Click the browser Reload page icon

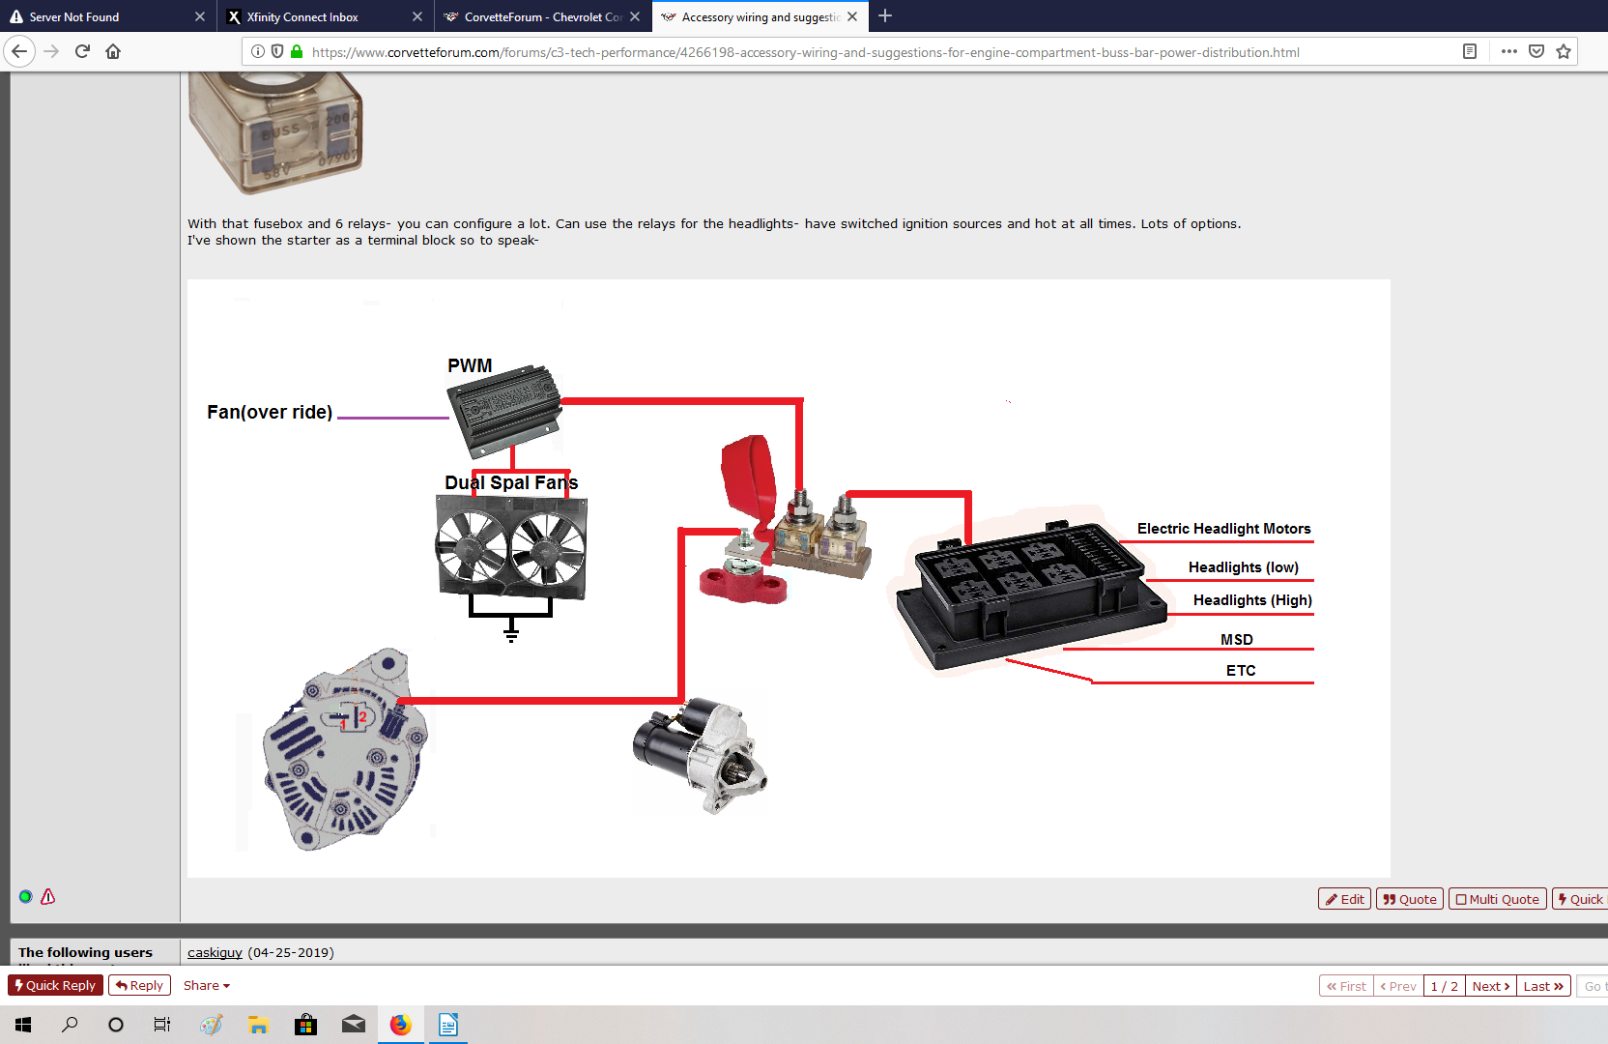tap(82, 51)
